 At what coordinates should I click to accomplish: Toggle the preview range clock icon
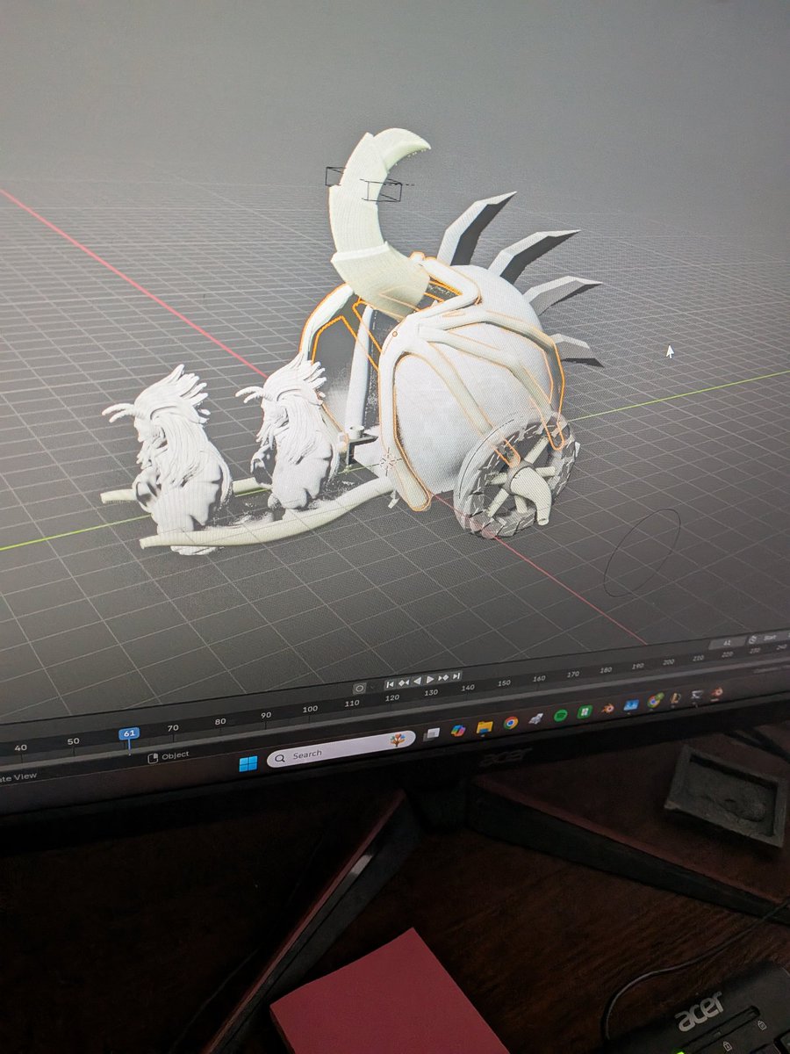(752, 639)
